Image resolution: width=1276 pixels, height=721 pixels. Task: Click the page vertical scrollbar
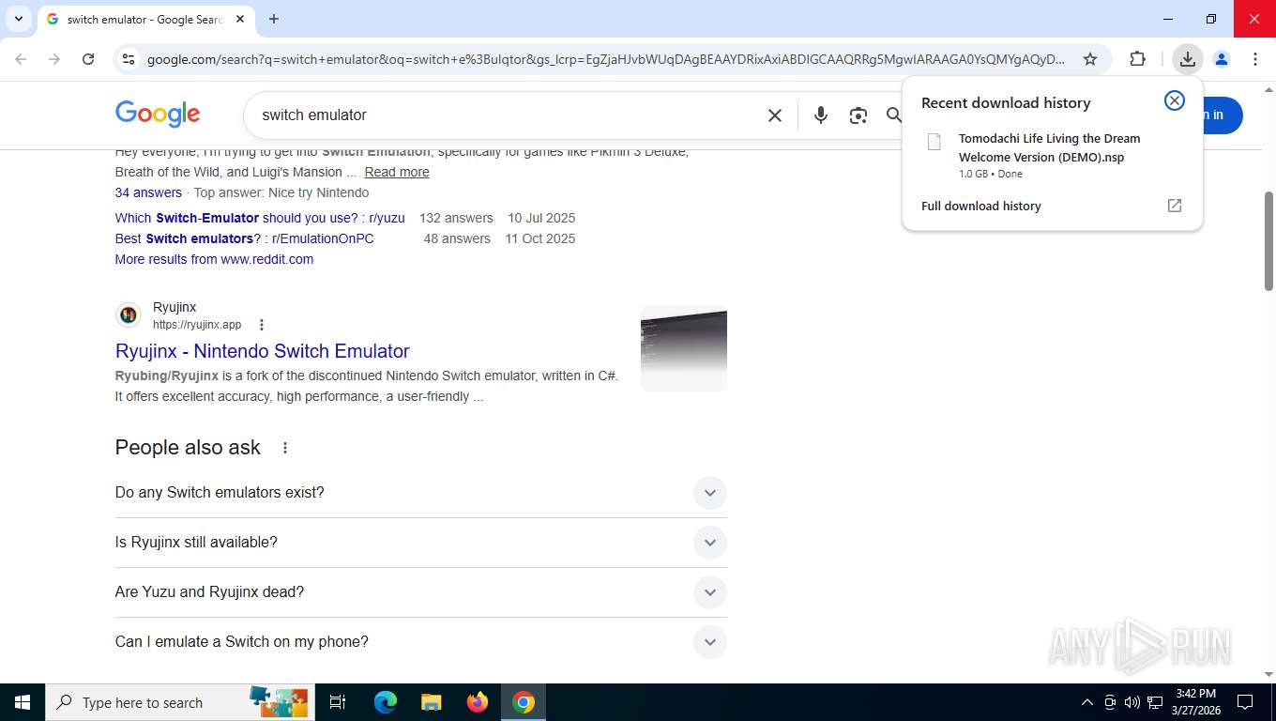[x=1268, y=241]
